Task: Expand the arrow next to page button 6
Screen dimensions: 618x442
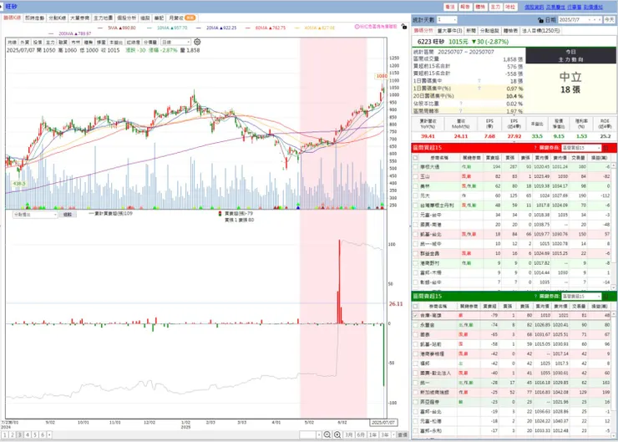Action: point(49,435)
